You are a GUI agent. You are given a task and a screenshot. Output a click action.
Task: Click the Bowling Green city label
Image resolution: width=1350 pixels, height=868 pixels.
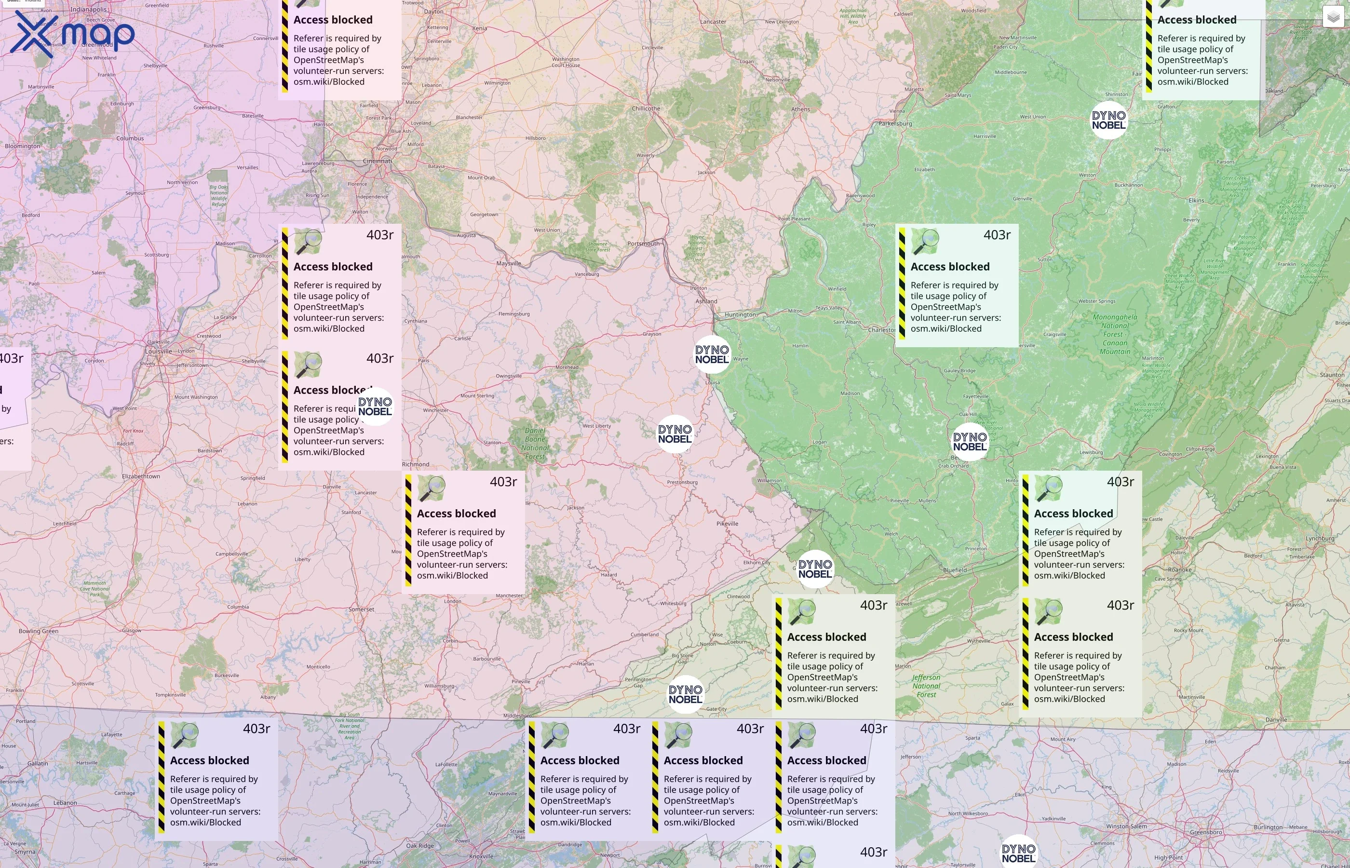38,631
